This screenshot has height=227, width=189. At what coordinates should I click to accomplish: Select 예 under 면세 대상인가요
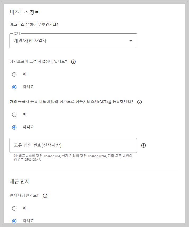pos(14,208)
